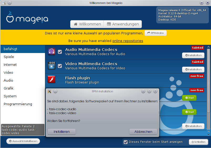Click the main window app icon in title bar
Viewport: 211px width, 148px height.
(4, 3)
